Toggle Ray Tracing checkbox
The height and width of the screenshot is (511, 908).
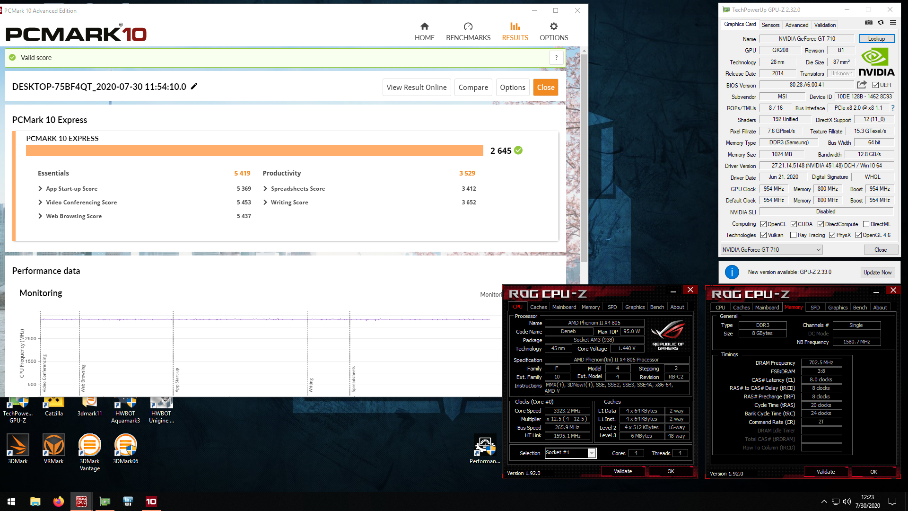point(793,235)
